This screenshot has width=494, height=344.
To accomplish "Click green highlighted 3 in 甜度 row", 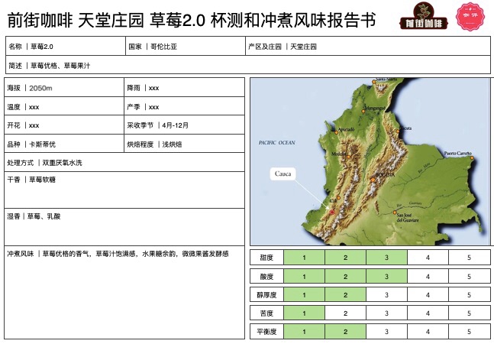I will point(386,258).
